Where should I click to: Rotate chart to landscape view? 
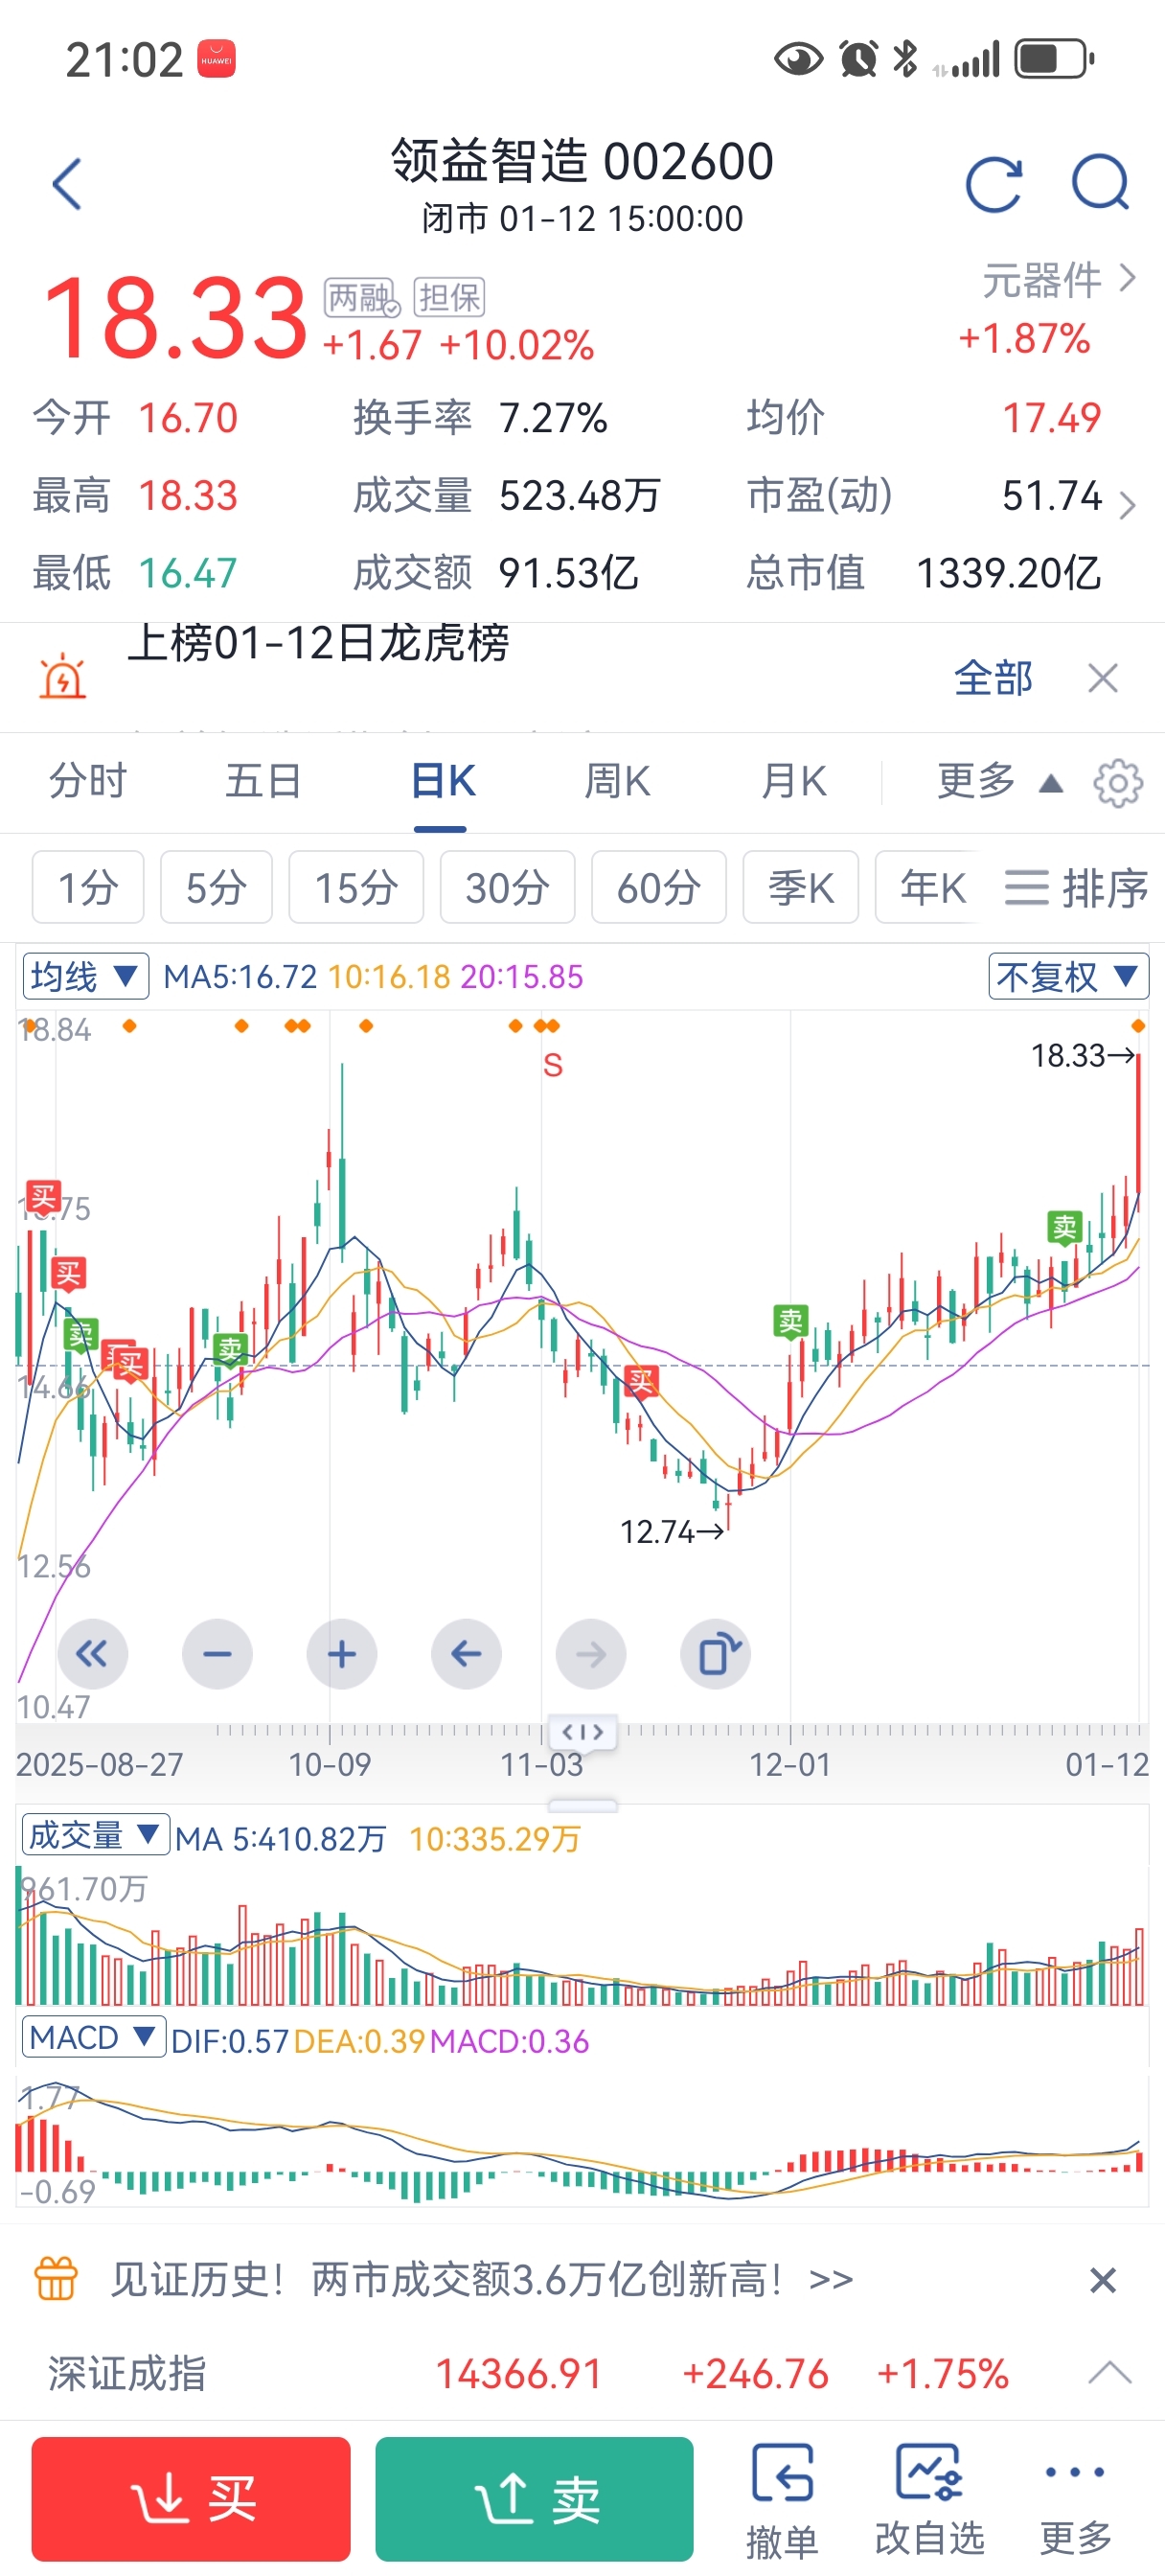[x=716, y=1654]
